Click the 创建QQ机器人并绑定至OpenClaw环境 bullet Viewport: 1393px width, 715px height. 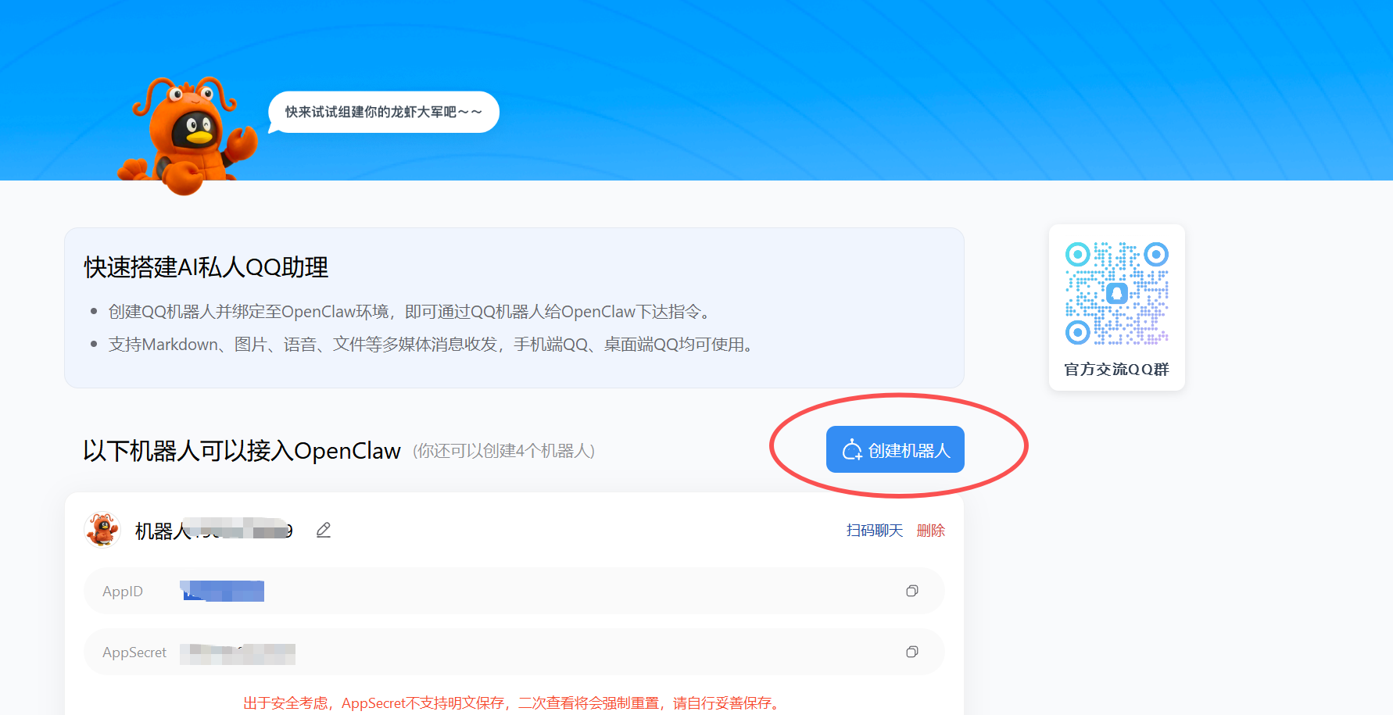coord(411,312)
